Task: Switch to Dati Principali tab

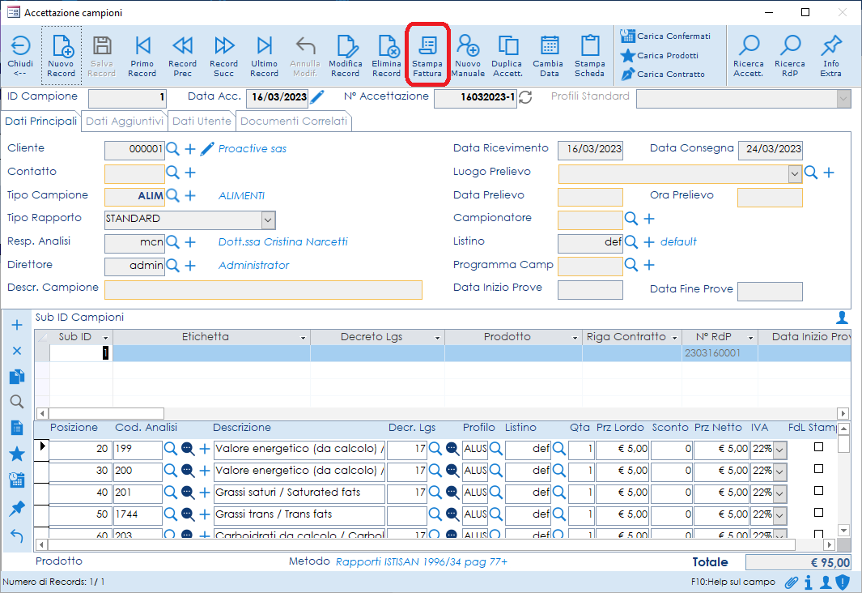Action: click(41, 121)
